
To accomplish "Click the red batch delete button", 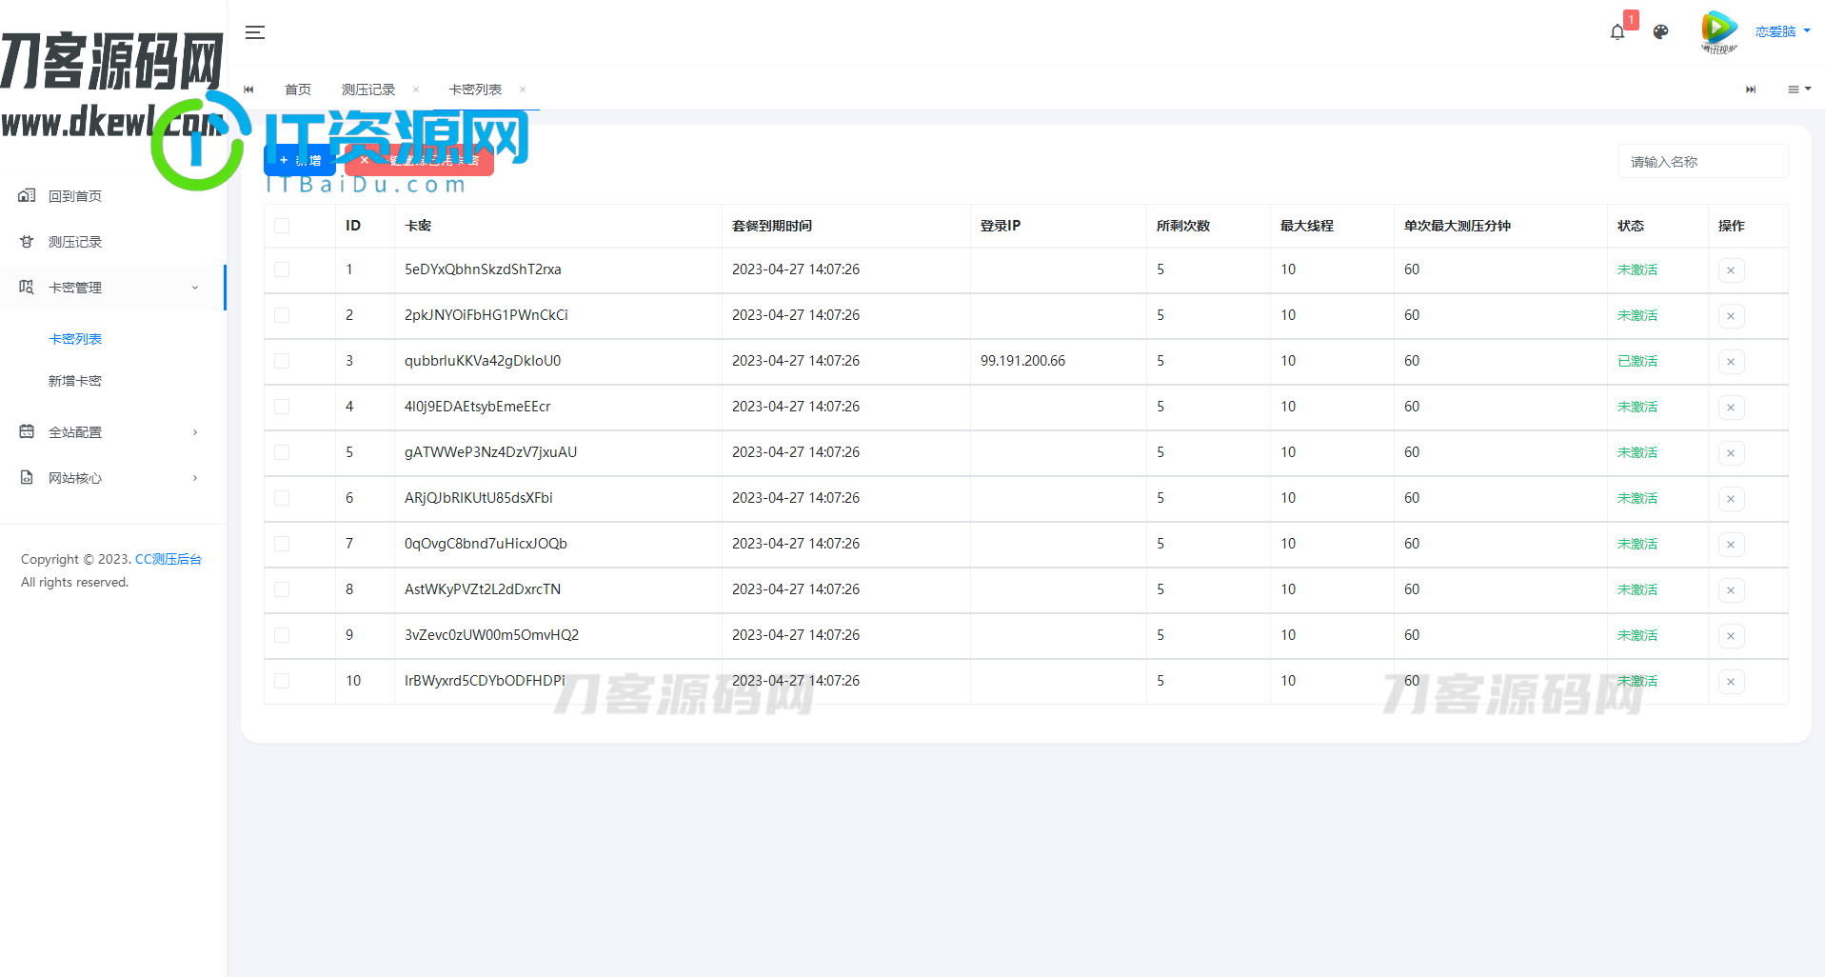I will click(x=420, y=160).
